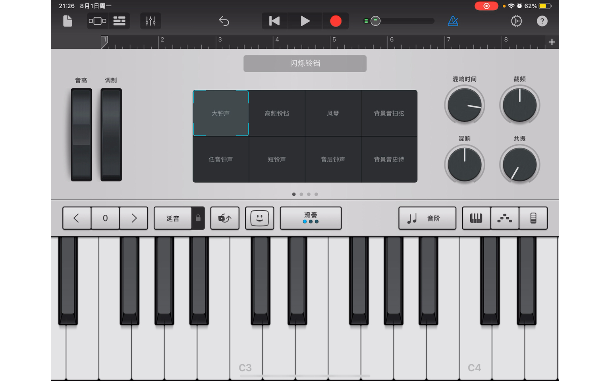The height and width of the screenshot is (381, 610).
Task: Toggle the metronome icon
Action: click(453, 21)
